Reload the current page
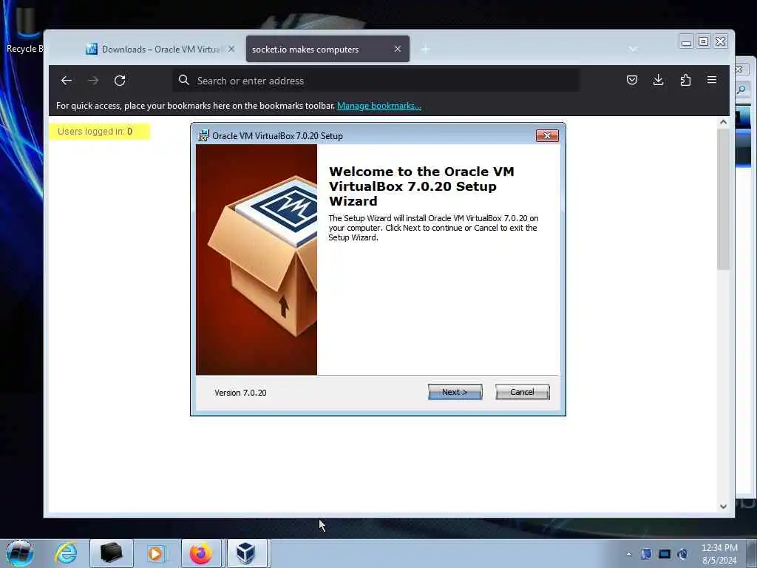Viewport: 757px width, 568px height. (x=120, y=81)
